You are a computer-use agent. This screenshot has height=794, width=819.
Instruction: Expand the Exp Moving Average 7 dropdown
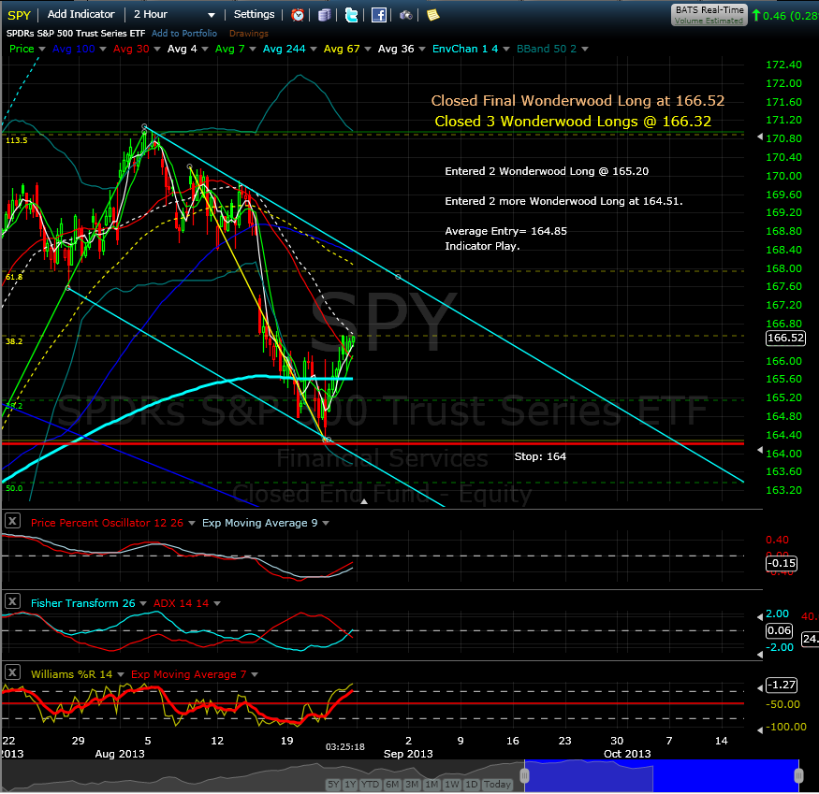tap(255, 674)
